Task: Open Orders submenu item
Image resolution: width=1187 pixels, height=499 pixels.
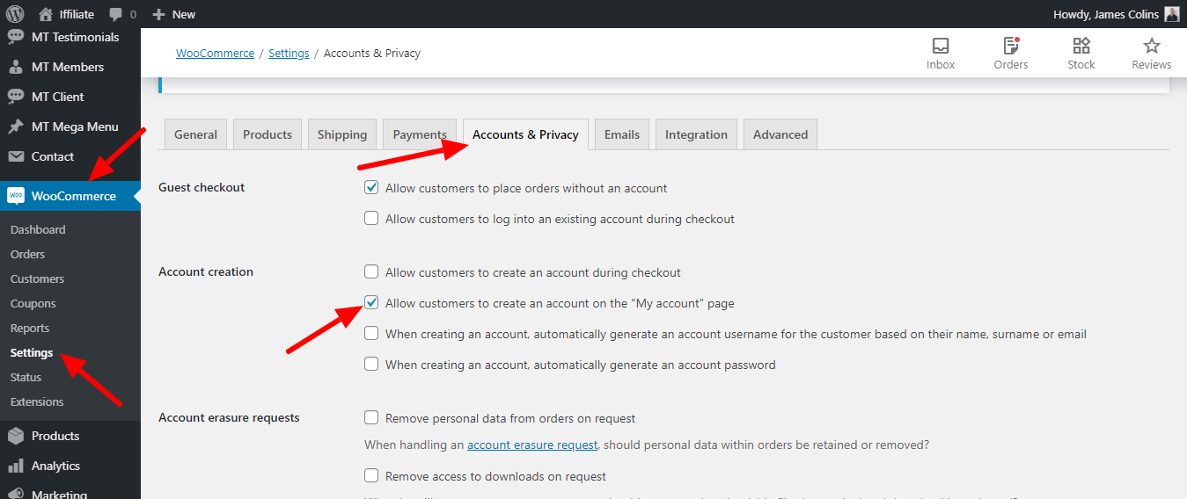Action: (27, 254)
